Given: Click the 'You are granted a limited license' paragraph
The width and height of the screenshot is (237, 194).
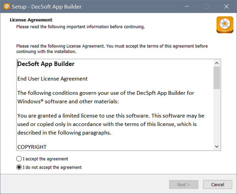Looking at the screenshot, I should [111, 124].
